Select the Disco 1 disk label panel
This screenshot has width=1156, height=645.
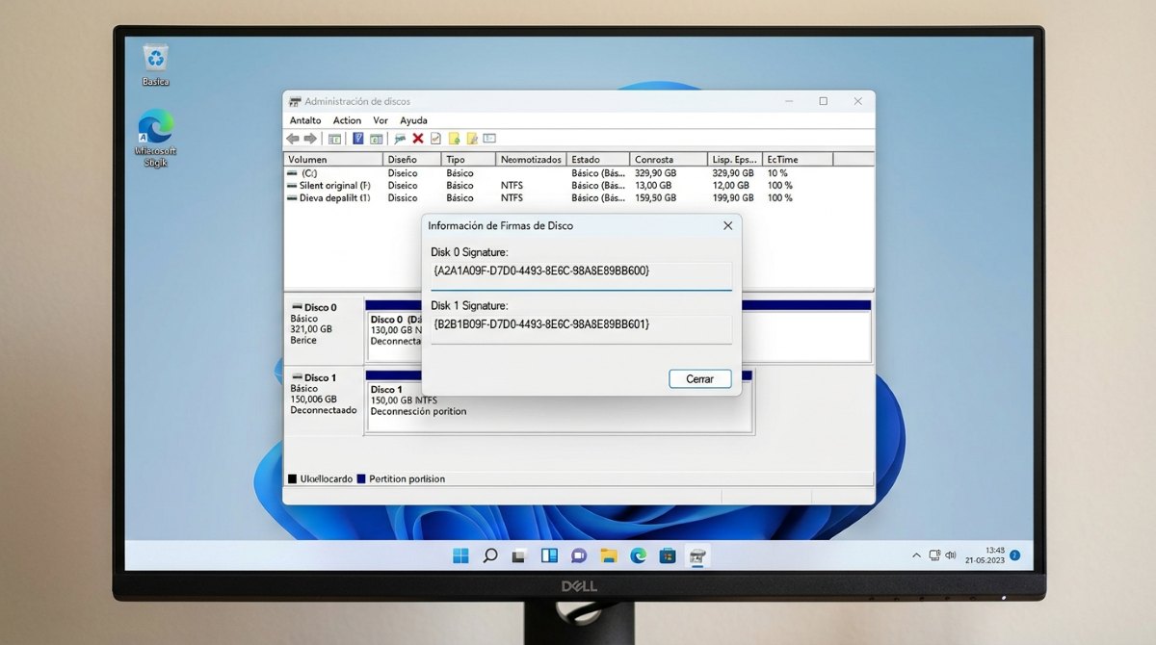[x=324, y=400]
